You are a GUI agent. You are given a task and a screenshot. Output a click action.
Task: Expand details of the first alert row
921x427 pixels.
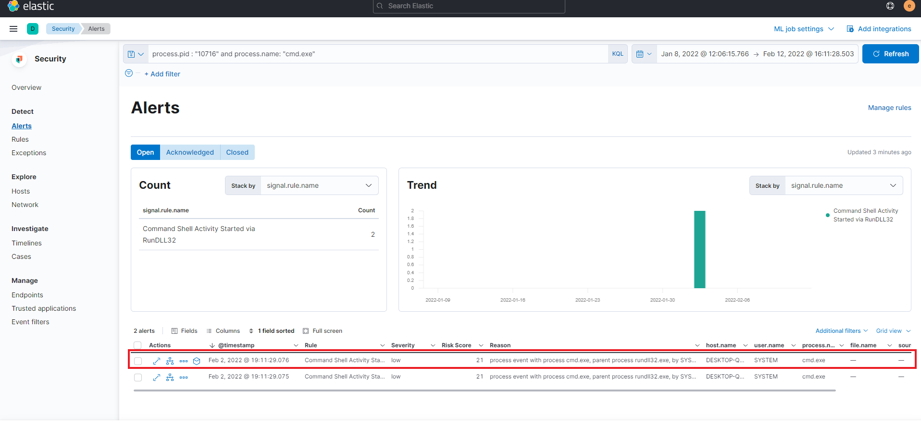(x=157, y=361)
